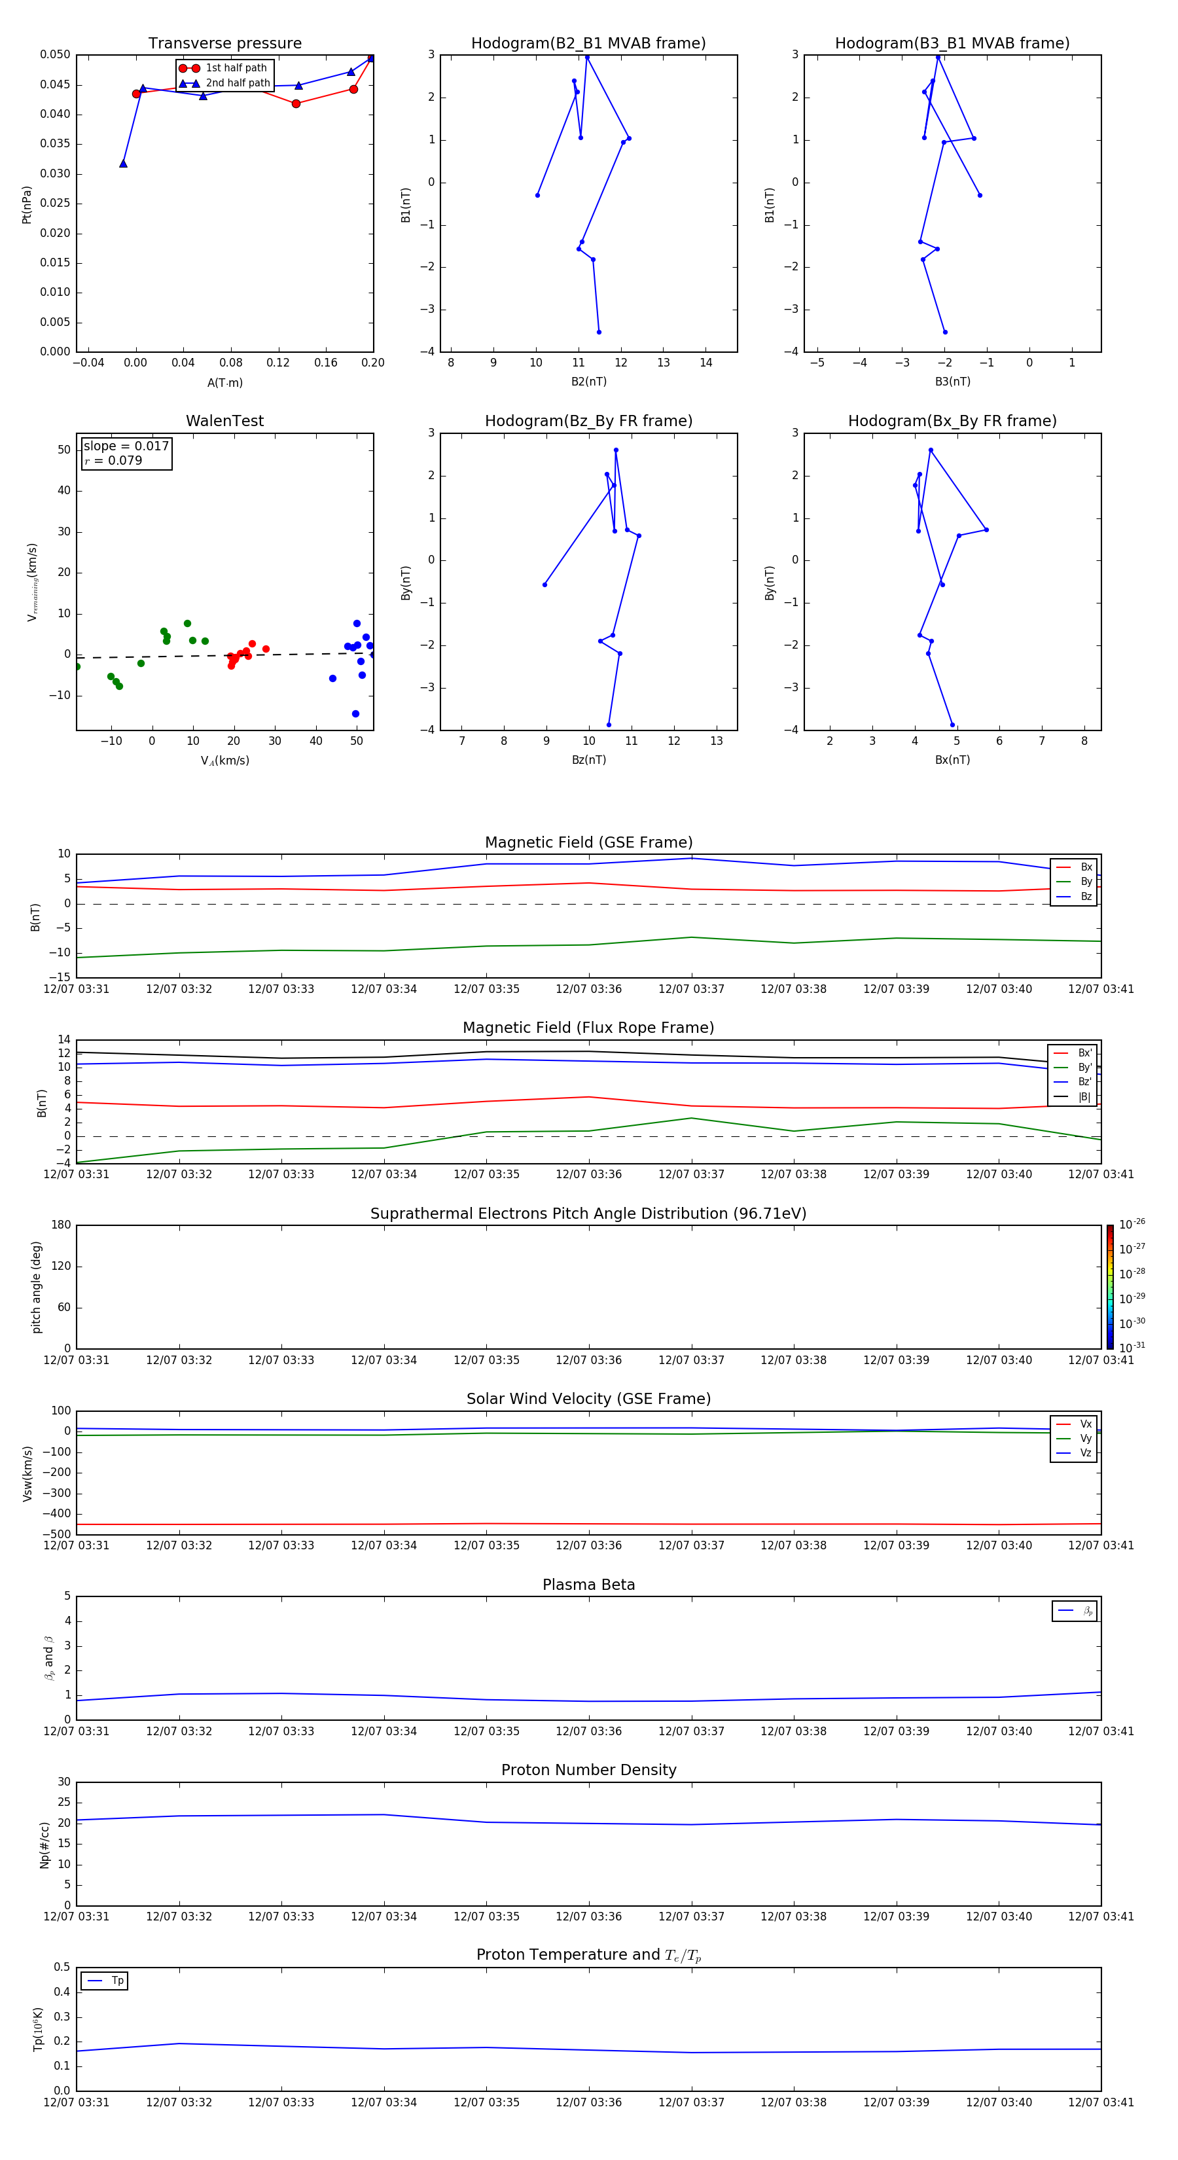Image resolution: width=1178 pixels, height=2160 pixels.
Task: Click the green By line in GSE Magnetic Field
Action: point(588,945)
